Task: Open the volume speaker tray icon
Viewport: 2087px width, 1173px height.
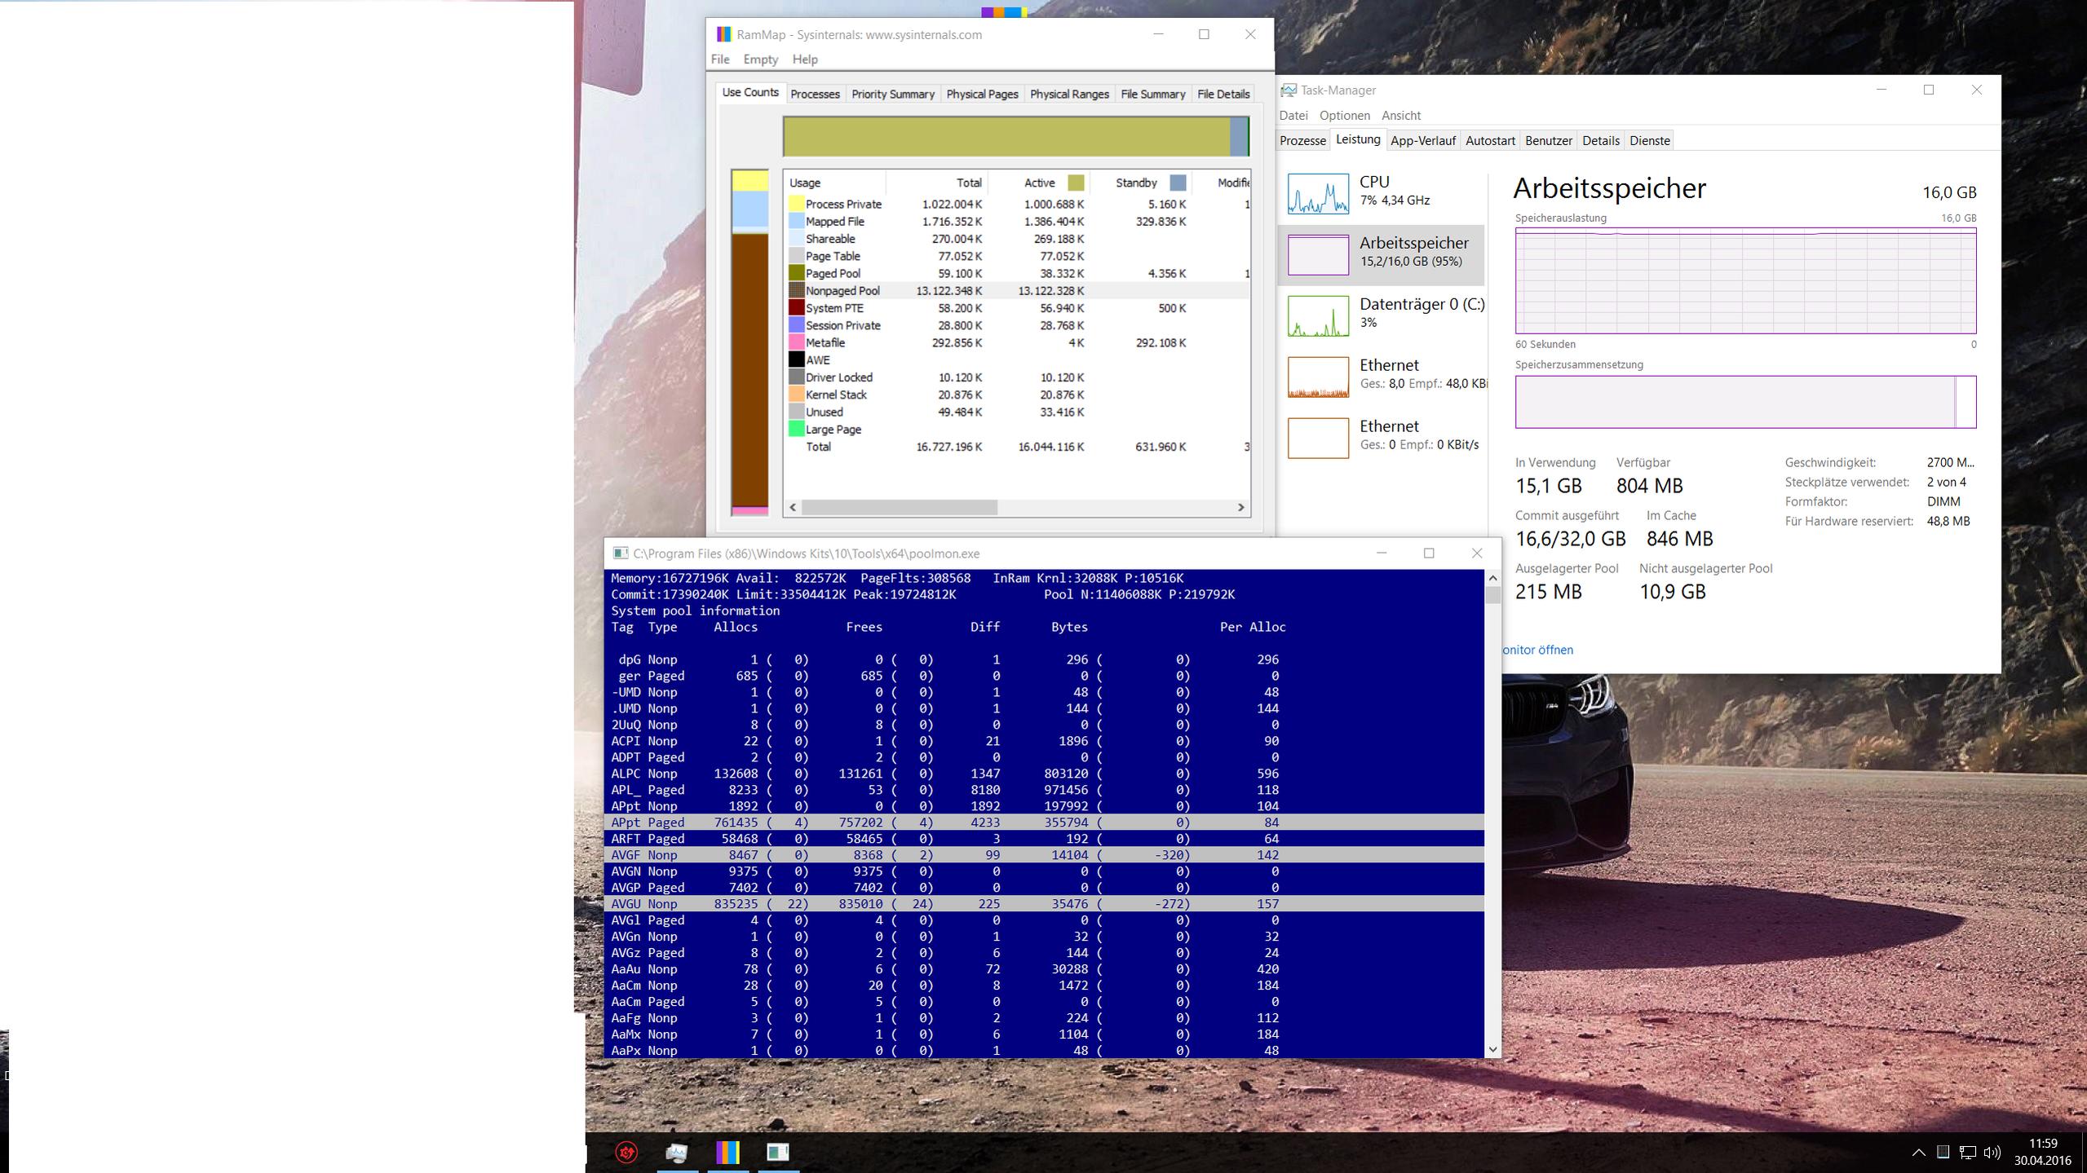Action: (x=1992, y=1152)
